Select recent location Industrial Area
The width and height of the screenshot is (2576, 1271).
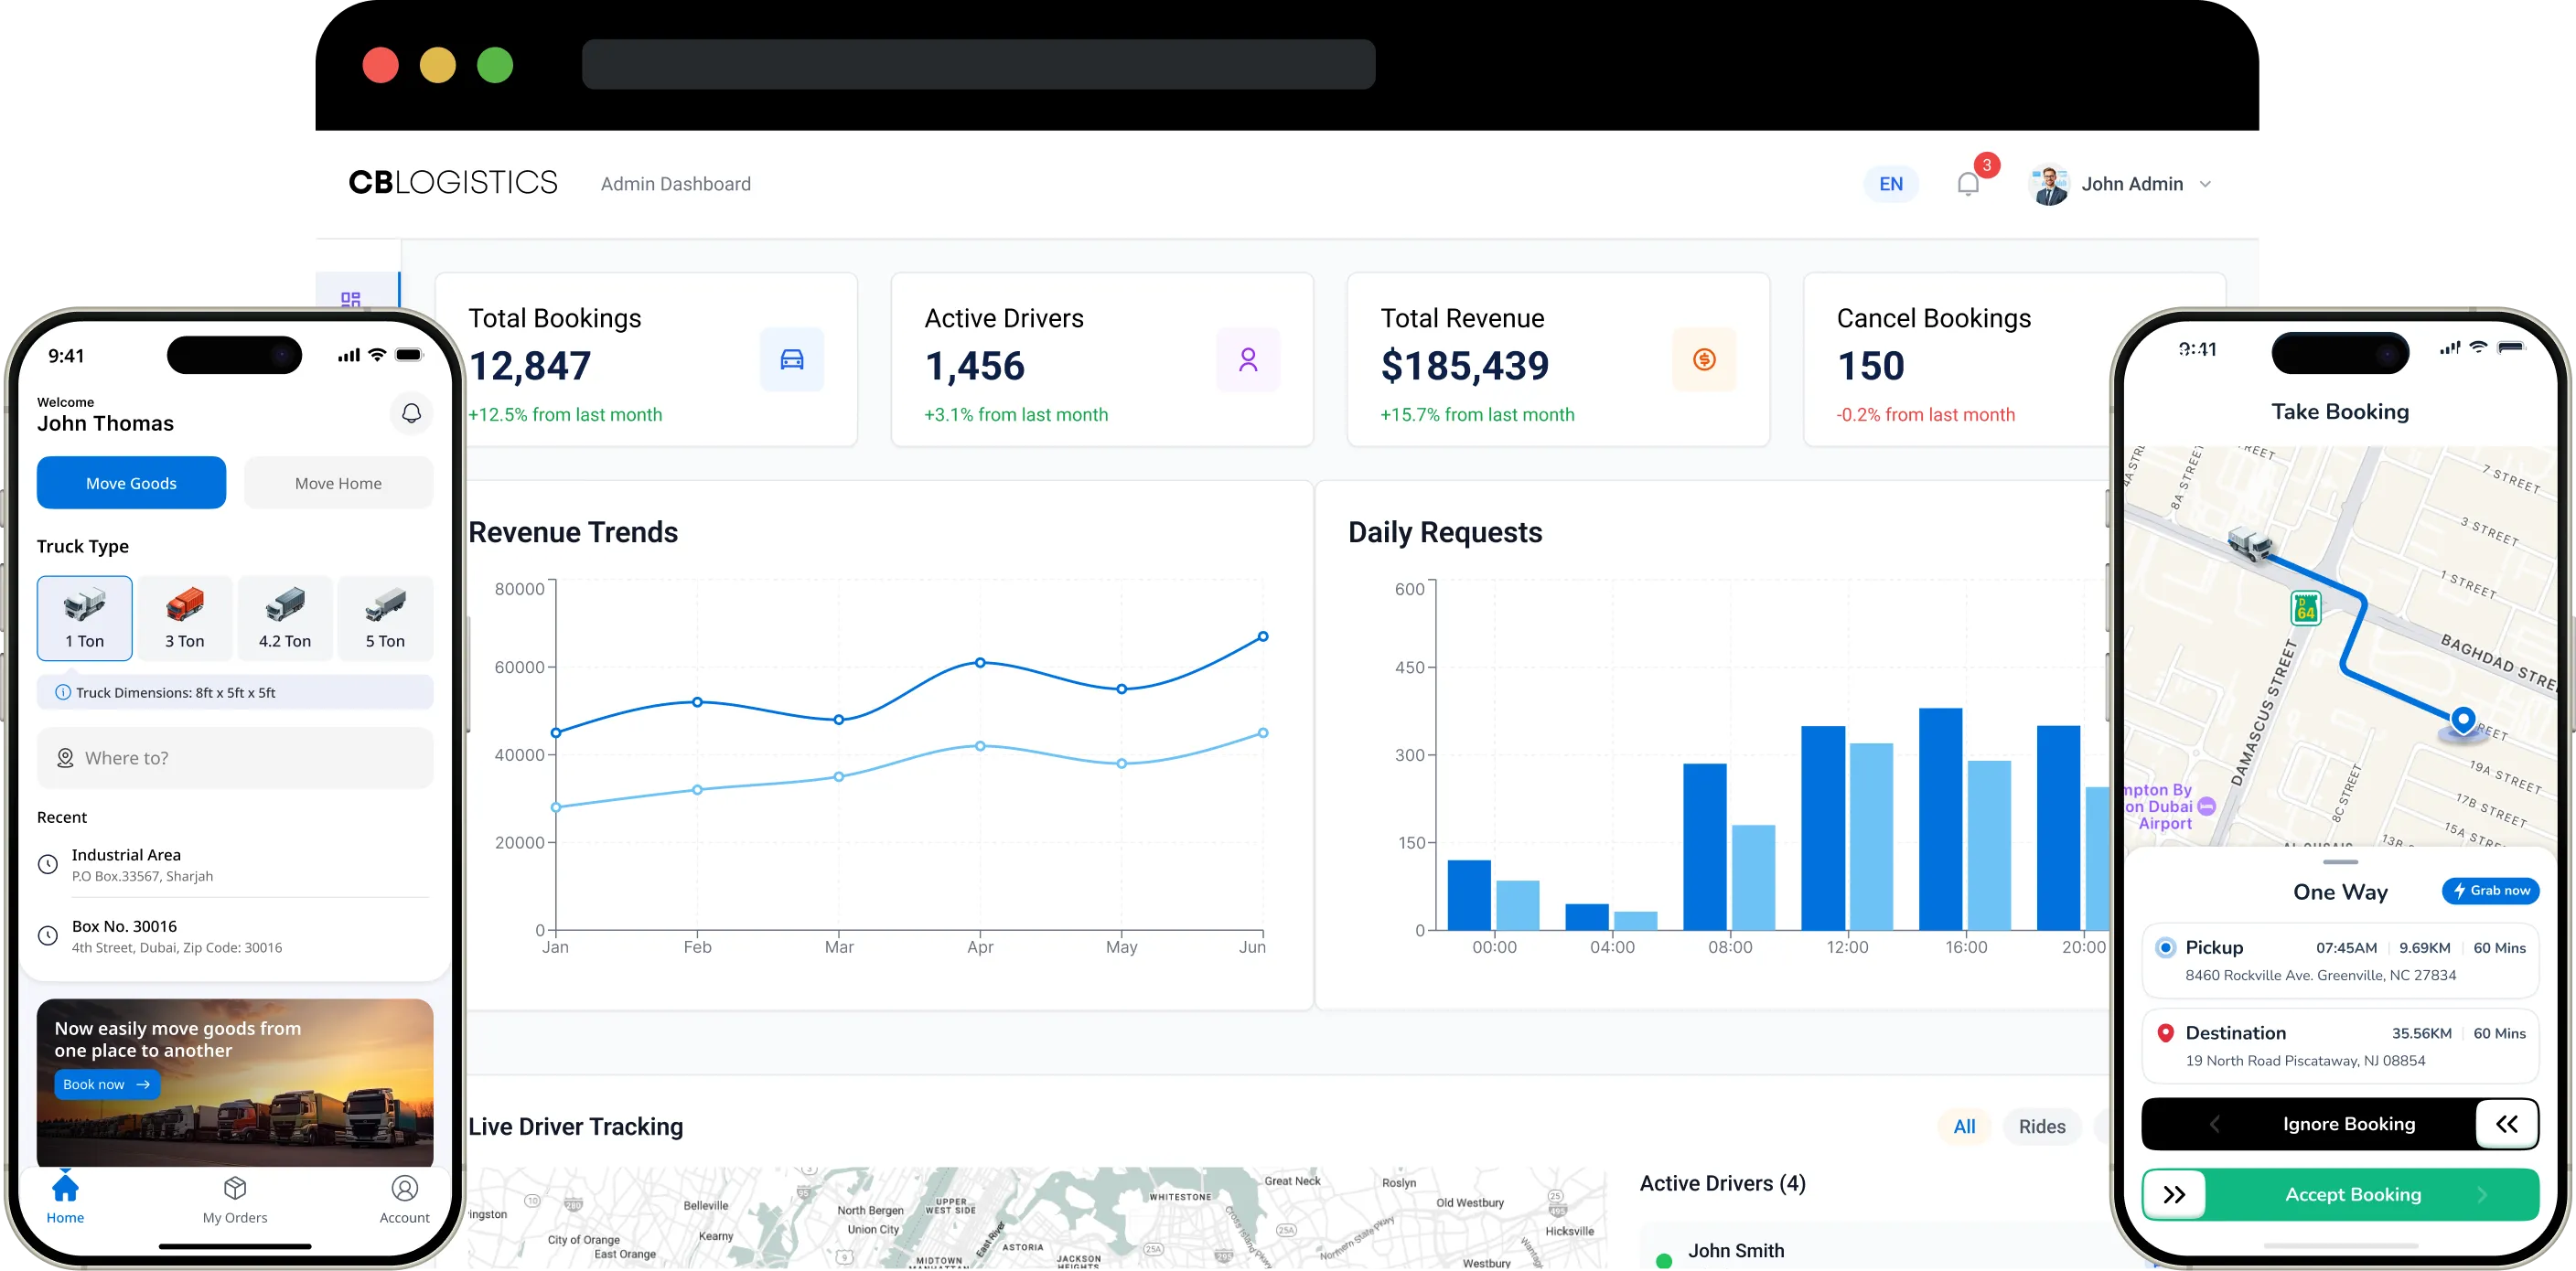[235, 864]
